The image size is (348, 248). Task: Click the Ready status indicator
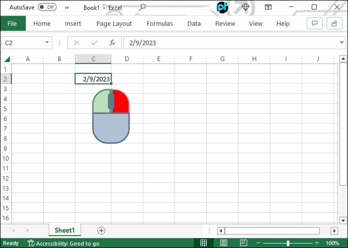11,243
